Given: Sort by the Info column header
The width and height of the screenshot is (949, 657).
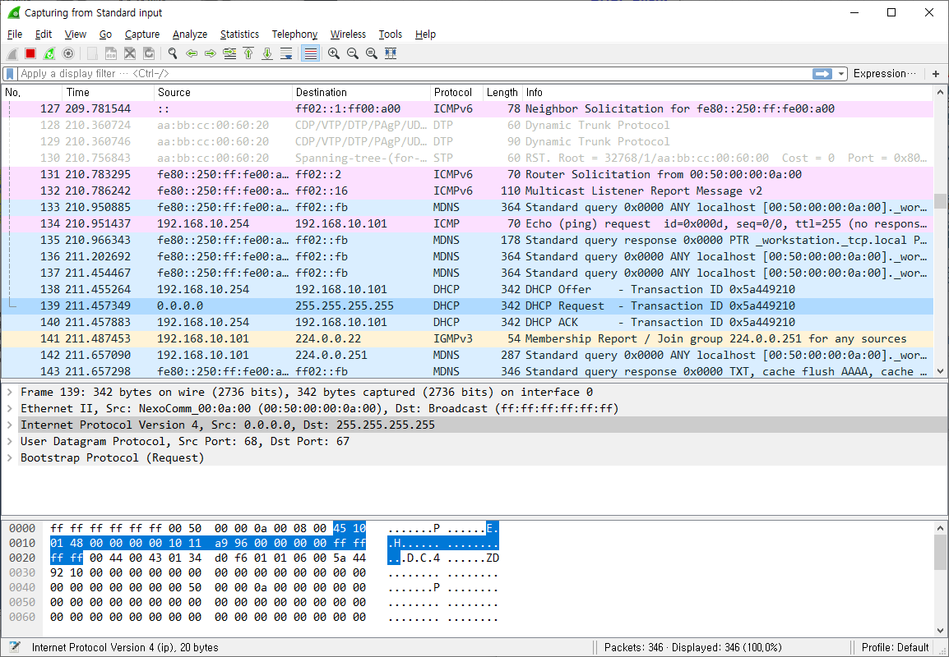Looking at the screenshot, I should tap(728, 93).
